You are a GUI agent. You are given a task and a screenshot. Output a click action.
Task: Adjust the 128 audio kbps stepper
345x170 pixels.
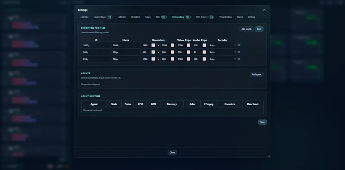pos(204,59)
